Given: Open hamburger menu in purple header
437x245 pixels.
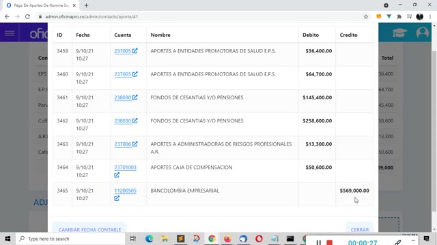Looking at the screenshot, I should click(x=10, y=33).
